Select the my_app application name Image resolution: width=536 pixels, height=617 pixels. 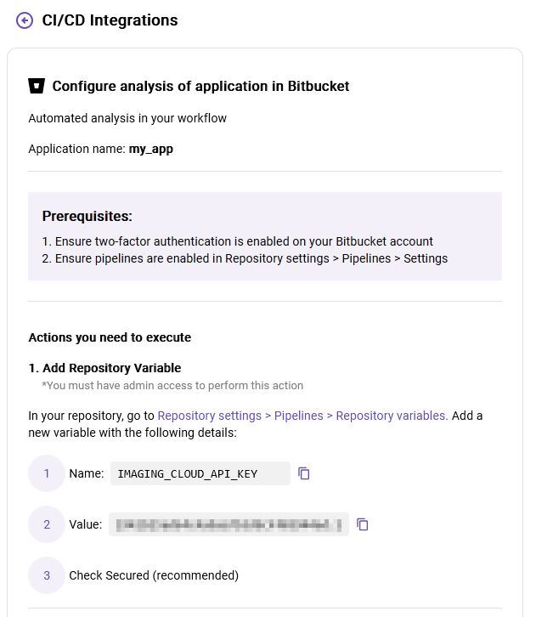tap(150, 149)
